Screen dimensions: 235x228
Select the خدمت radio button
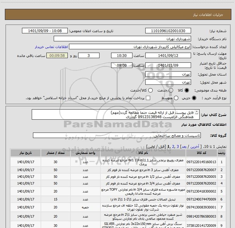171,90
